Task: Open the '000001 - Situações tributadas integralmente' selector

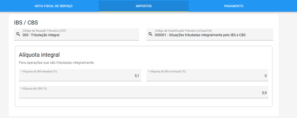Action: click(210, 34)
